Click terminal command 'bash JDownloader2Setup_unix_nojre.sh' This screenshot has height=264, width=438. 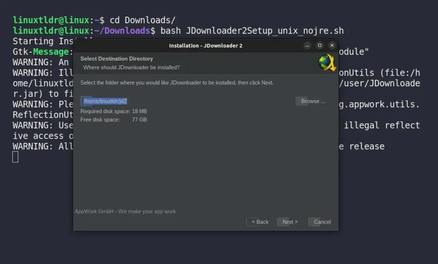tap(252, 31)
